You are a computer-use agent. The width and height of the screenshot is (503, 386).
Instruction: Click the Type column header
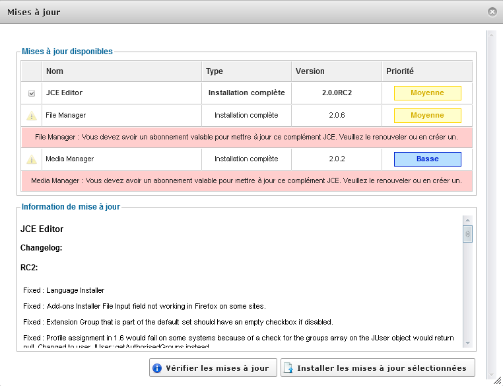215,71
